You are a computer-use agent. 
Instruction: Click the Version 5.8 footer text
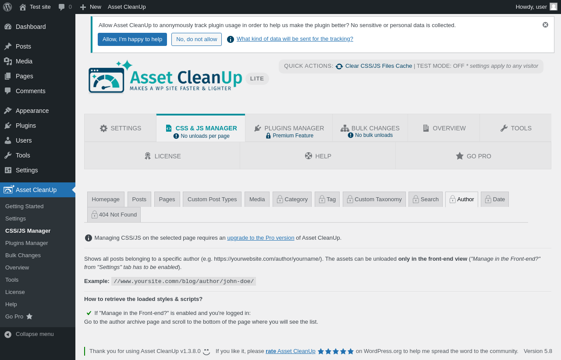click(538, 351)
